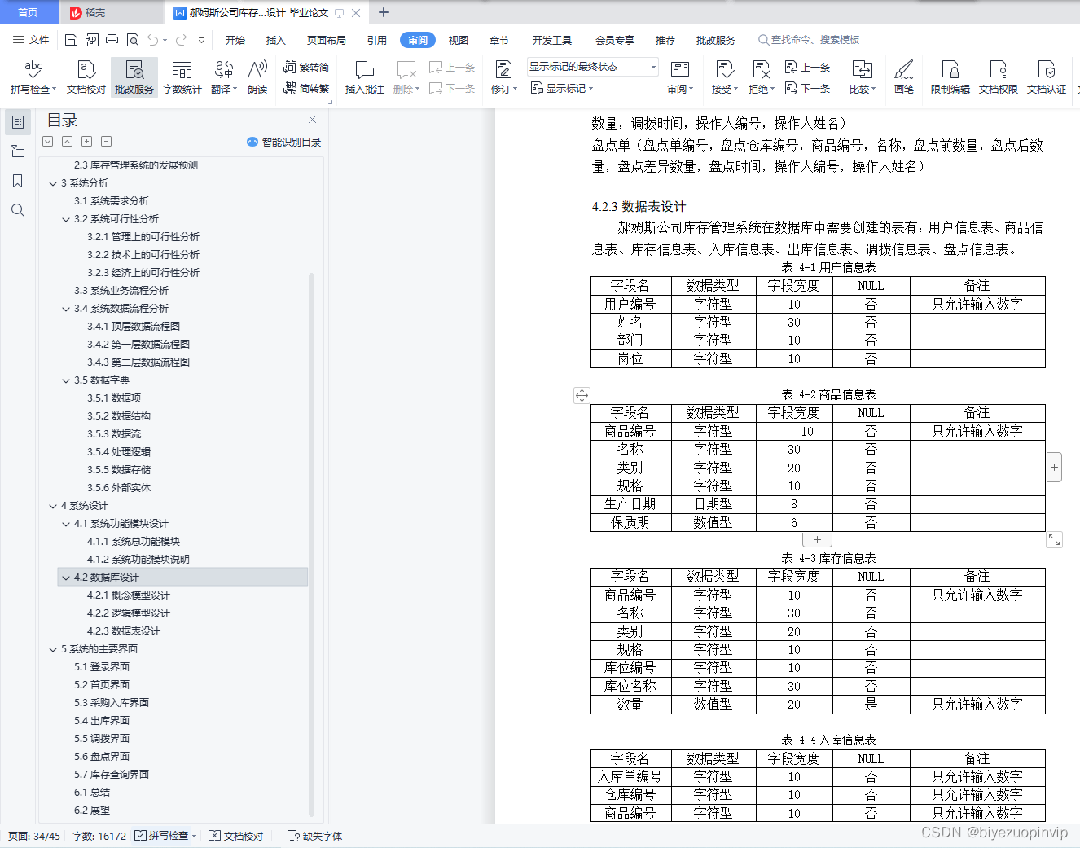1080x848 pixels.
Task: Open the 显示标记 dropdown
Action: click(562, 88)
